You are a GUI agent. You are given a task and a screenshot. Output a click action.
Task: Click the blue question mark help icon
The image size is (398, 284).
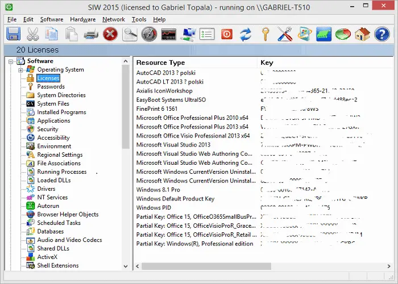click(382, 34)
